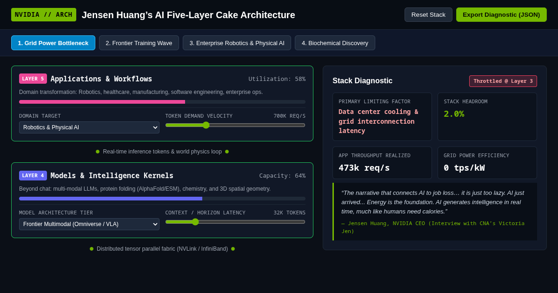This screenshot has width=558, height=293.
Task: Switch to Frontier Training Wave tab
Action: (x=139, y=43)
